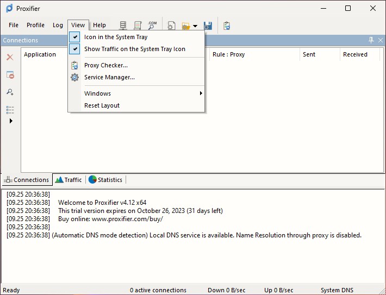The image size is (386, 295).
Task: Click the list view icon in the sidebar
Action: click(x=10, y=110)
